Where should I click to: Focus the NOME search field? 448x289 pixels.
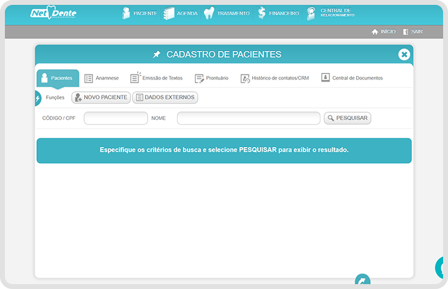(x=249, y=118)
